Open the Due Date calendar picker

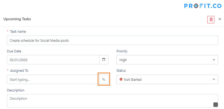(104, 60)
